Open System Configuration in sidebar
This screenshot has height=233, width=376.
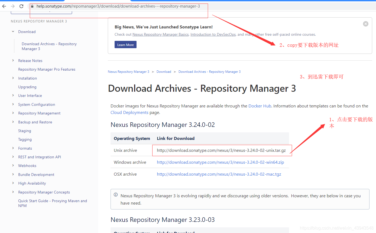click(x=37, y=104)
